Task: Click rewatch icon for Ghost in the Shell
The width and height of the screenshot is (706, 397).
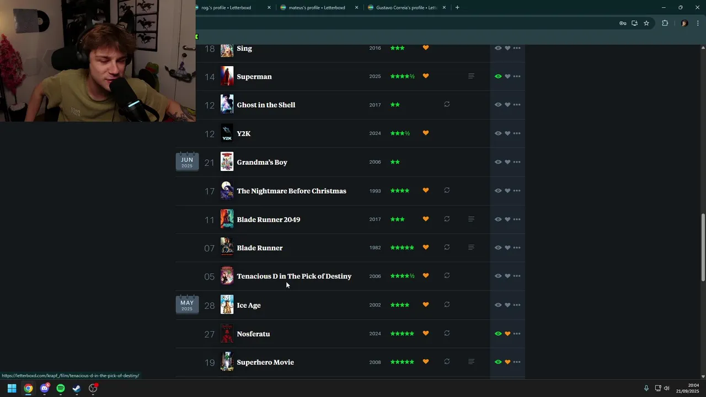Action: [x=447, y=104]
